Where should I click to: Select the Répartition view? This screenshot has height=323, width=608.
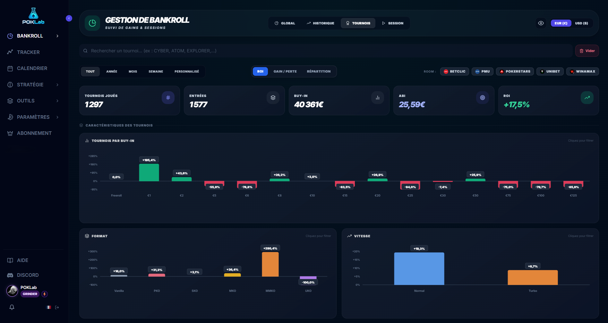[x=319, y=72]
